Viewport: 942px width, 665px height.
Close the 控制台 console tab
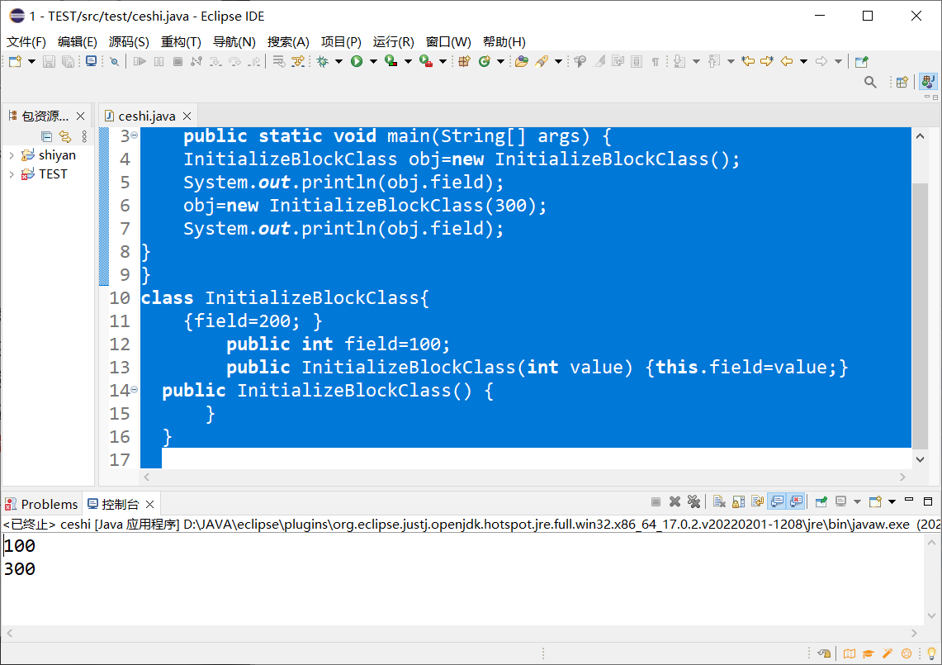tap(150, 505)
